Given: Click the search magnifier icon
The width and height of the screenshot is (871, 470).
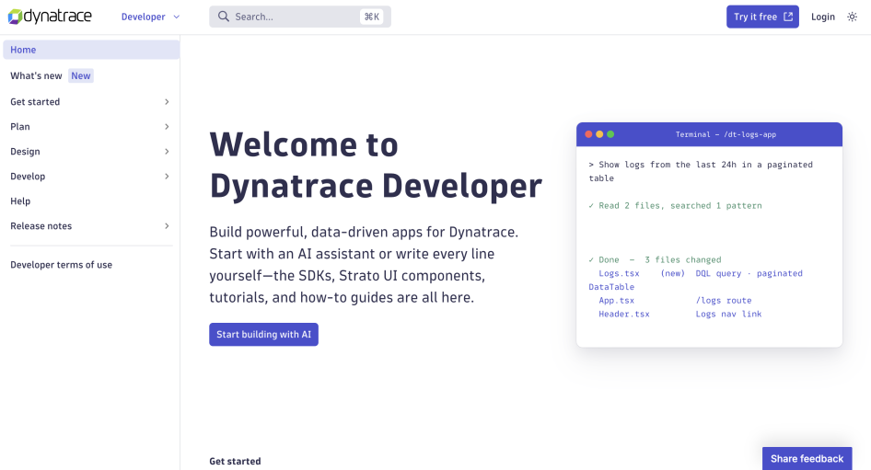Looking at the screenshot, I should [224, 17].
